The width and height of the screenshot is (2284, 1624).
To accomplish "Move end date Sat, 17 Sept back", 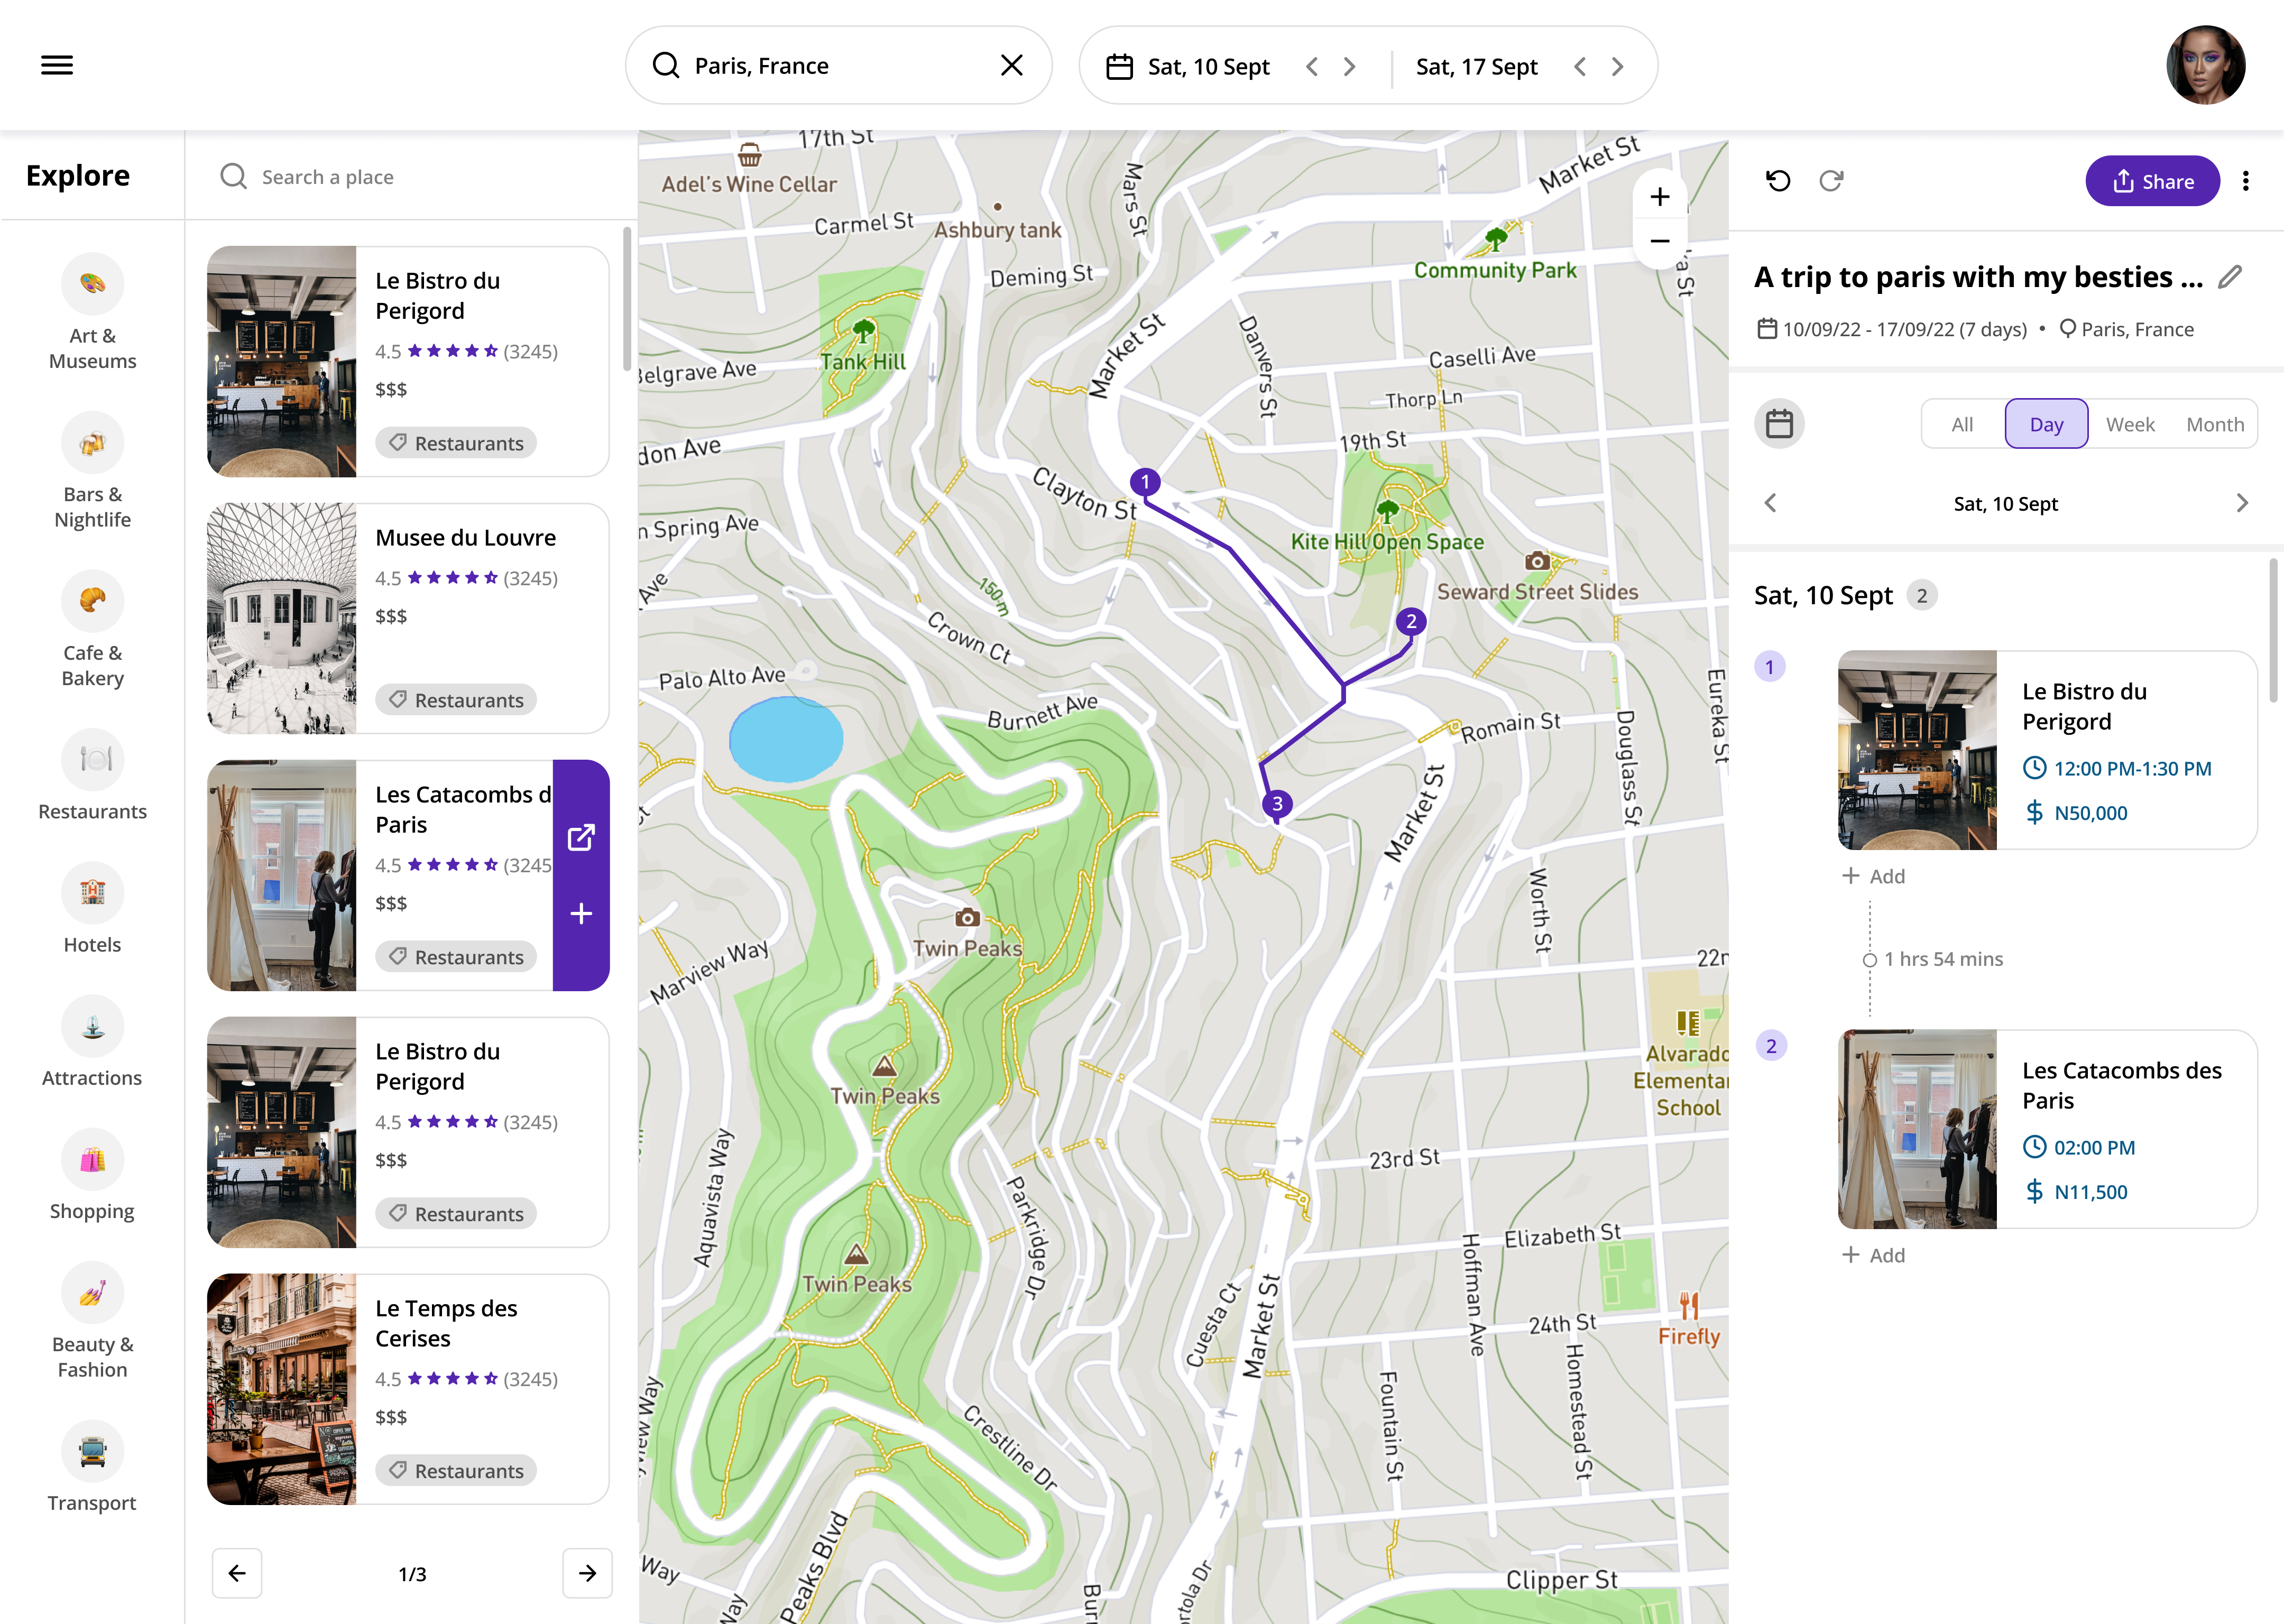I will 1580,67.
